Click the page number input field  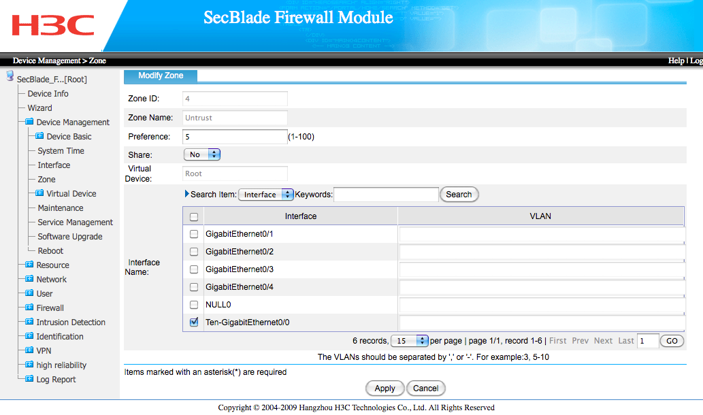tap(648, 341)
